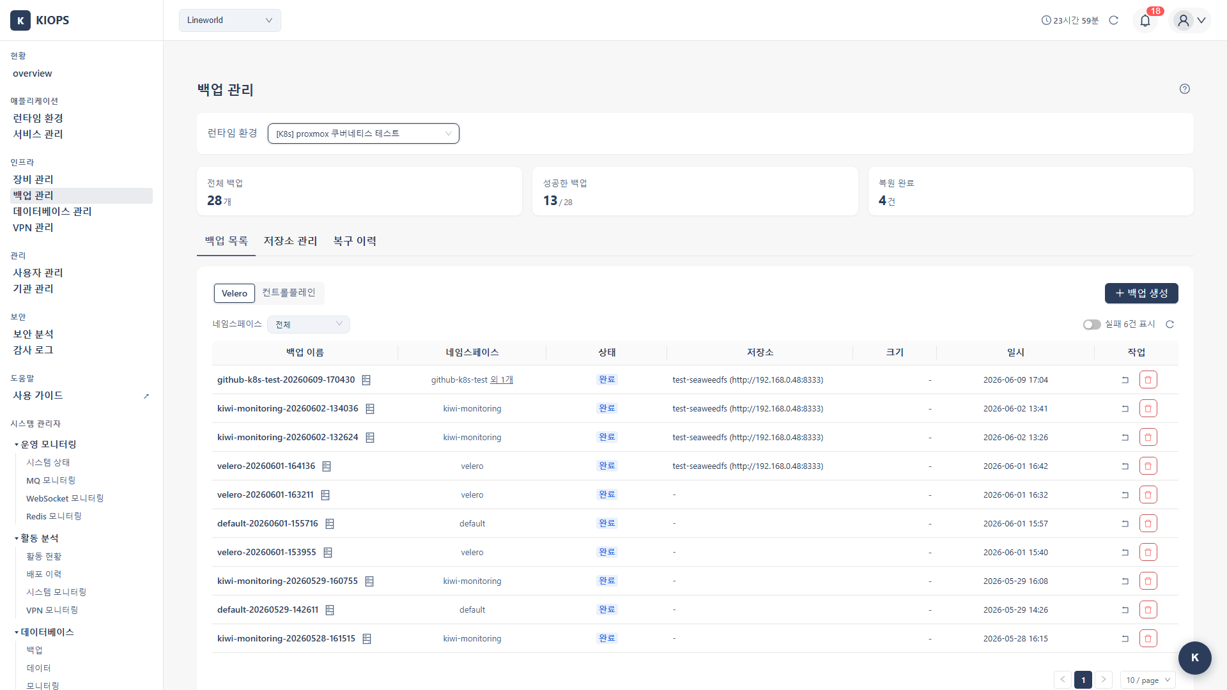Select the Velero backup type
The image size is (1227, 690).
pos(235,293)
